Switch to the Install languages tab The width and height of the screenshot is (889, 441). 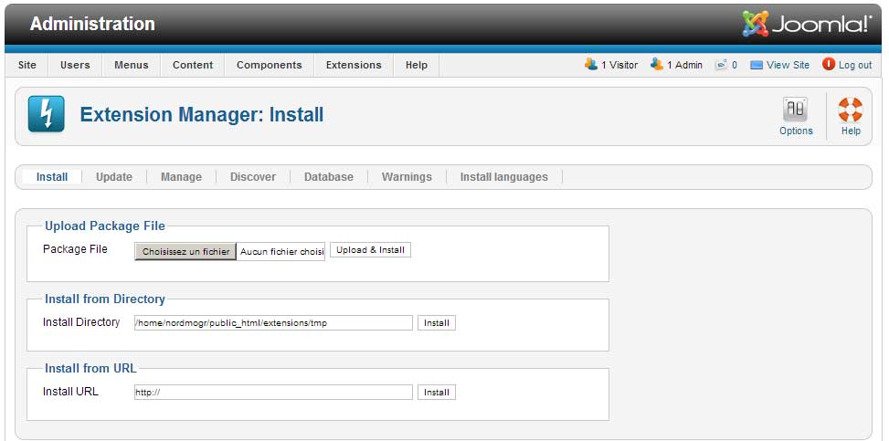click(504, 177)
